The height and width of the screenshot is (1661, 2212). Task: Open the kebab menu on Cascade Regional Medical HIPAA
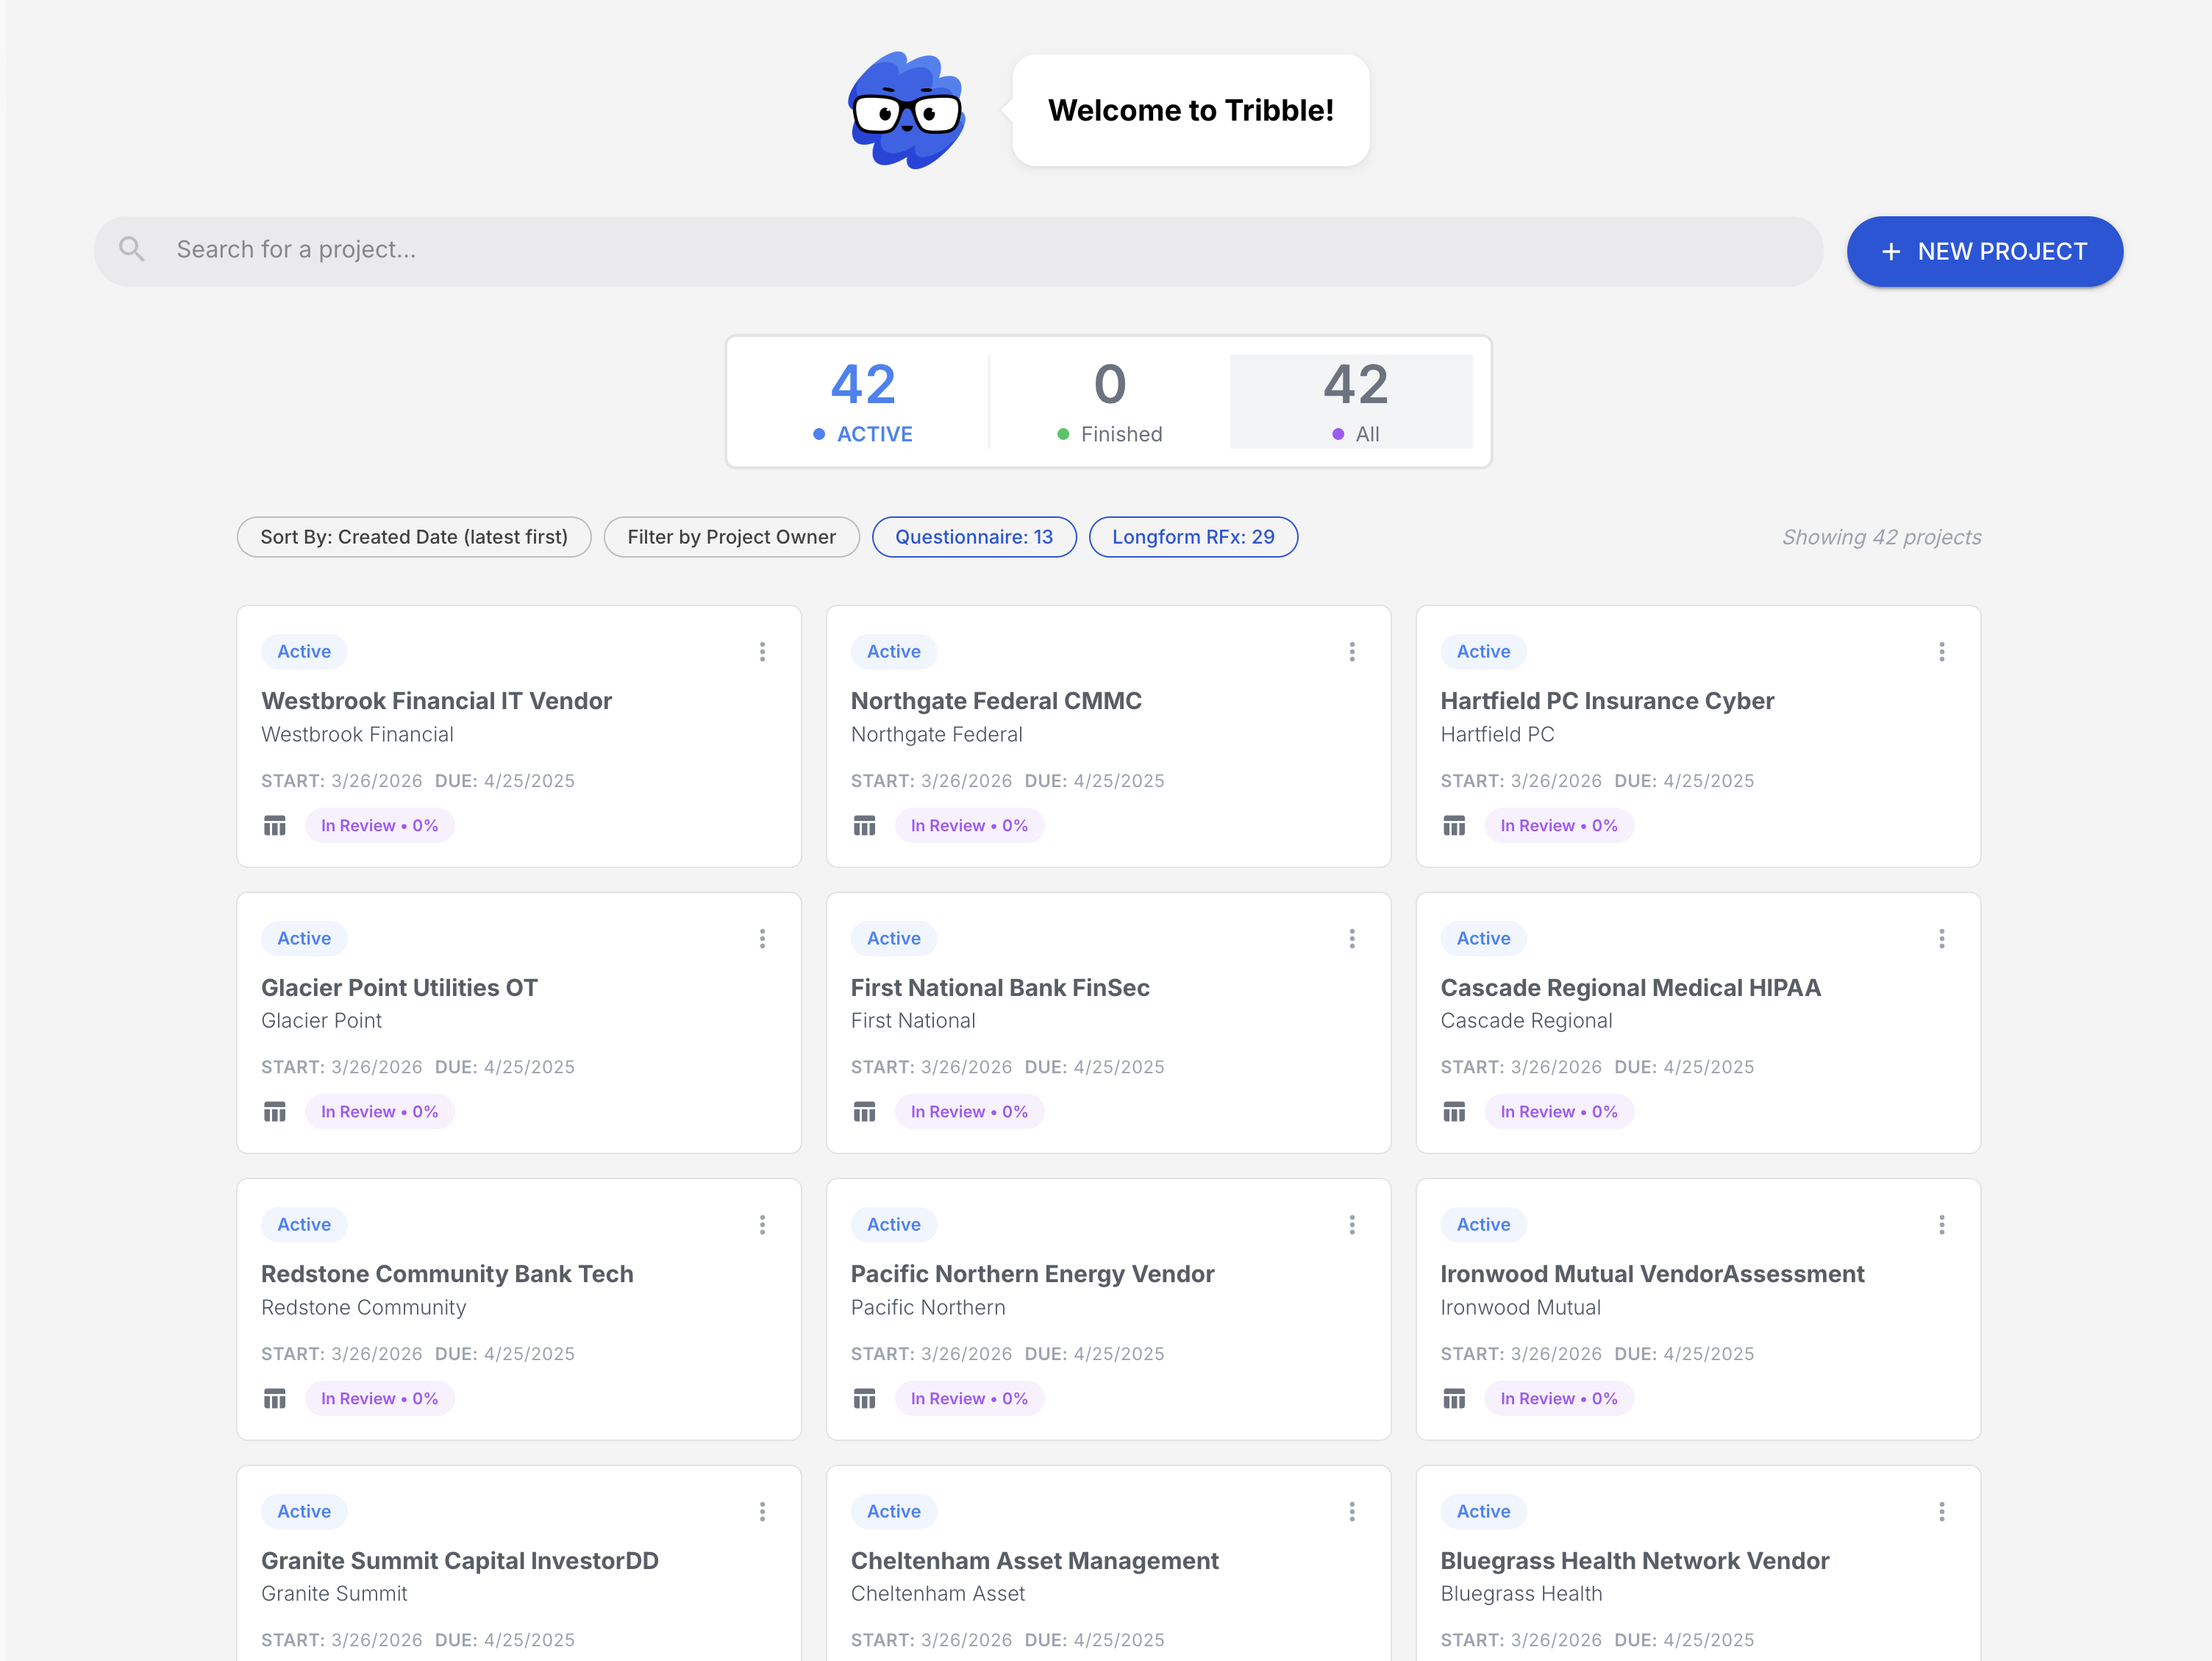click(x=1942, y=939)
